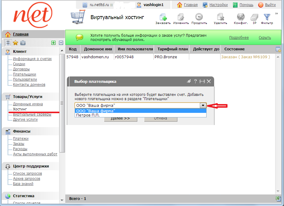The width and height of the screenshot is (284, 206).
Task: Click the IP addresses toolbar icon
Action: (x=255, y=18)
